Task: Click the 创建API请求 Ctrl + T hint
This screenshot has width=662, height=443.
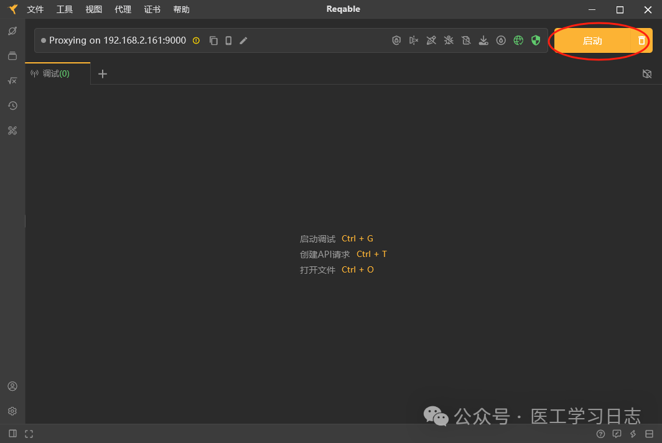Action: coord(343,254)
